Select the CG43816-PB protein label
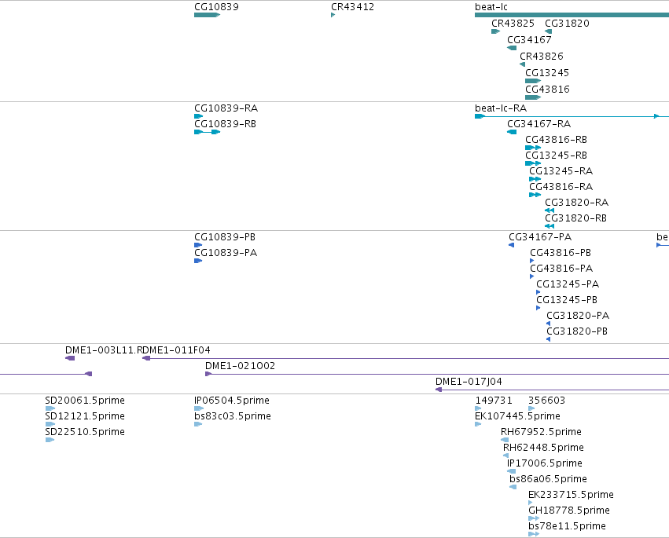The image size is (669, 538). point(561,253)
